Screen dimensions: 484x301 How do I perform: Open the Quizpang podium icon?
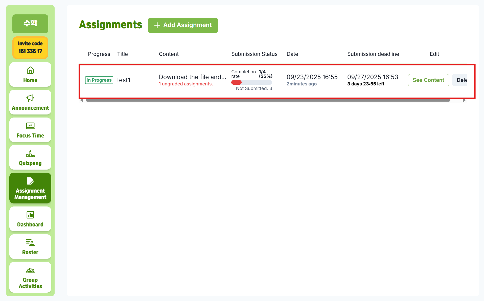click(x=30, y=154)
